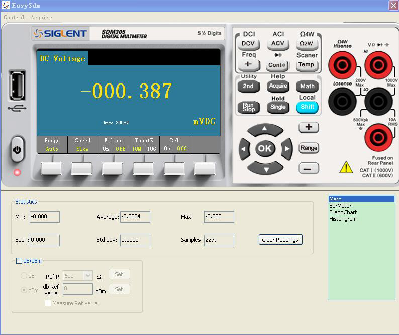Select the Ω2W resistance button
Screen dimensions: 399x335
[307, 44]
